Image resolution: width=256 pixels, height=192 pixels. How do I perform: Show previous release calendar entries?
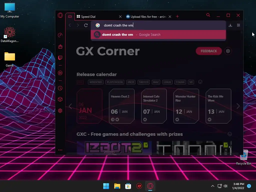pyautogui.click(x=70, y=106)
